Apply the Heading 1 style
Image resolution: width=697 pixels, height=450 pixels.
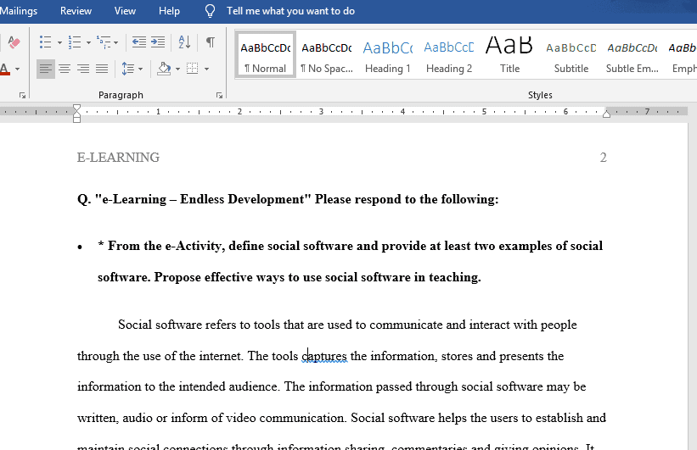coord(388,55)
